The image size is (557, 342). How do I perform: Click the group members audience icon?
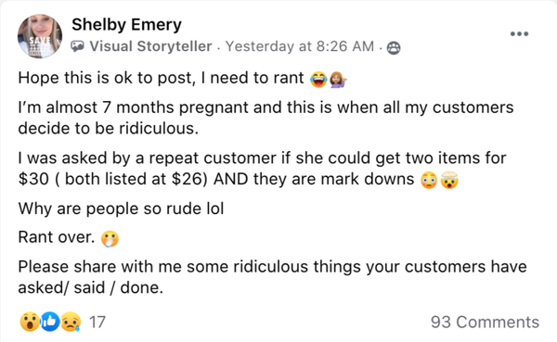394,47
